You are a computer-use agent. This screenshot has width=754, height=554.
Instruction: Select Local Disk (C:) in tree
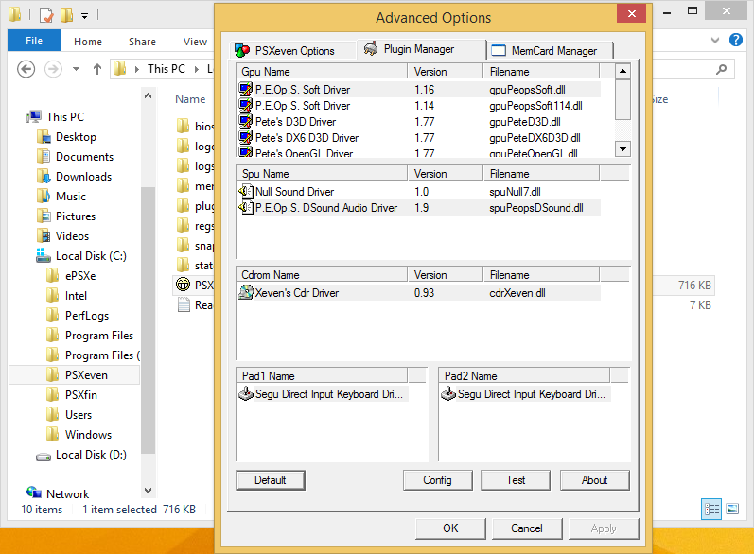(x=91, y=256)
